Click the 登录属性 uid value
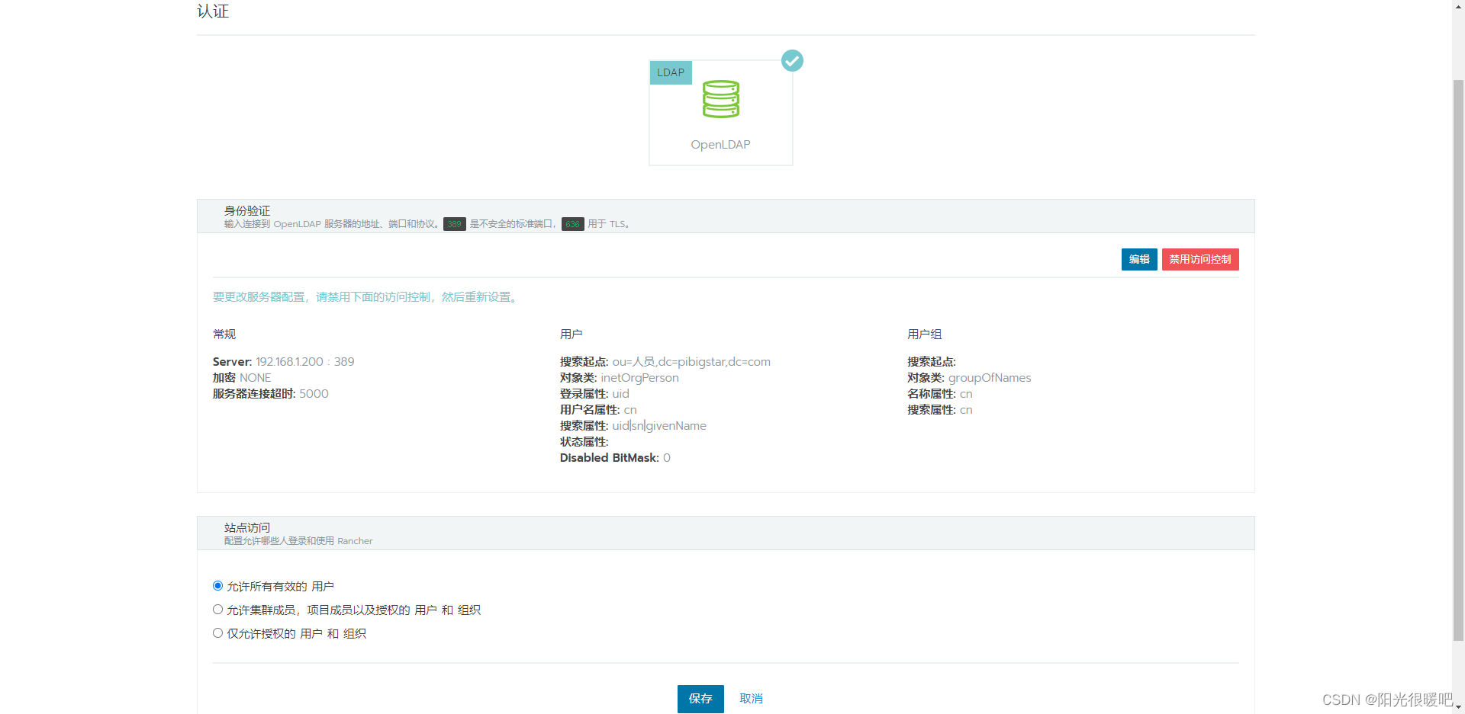Screen dimensions: 1465x714 coord(620,394)
